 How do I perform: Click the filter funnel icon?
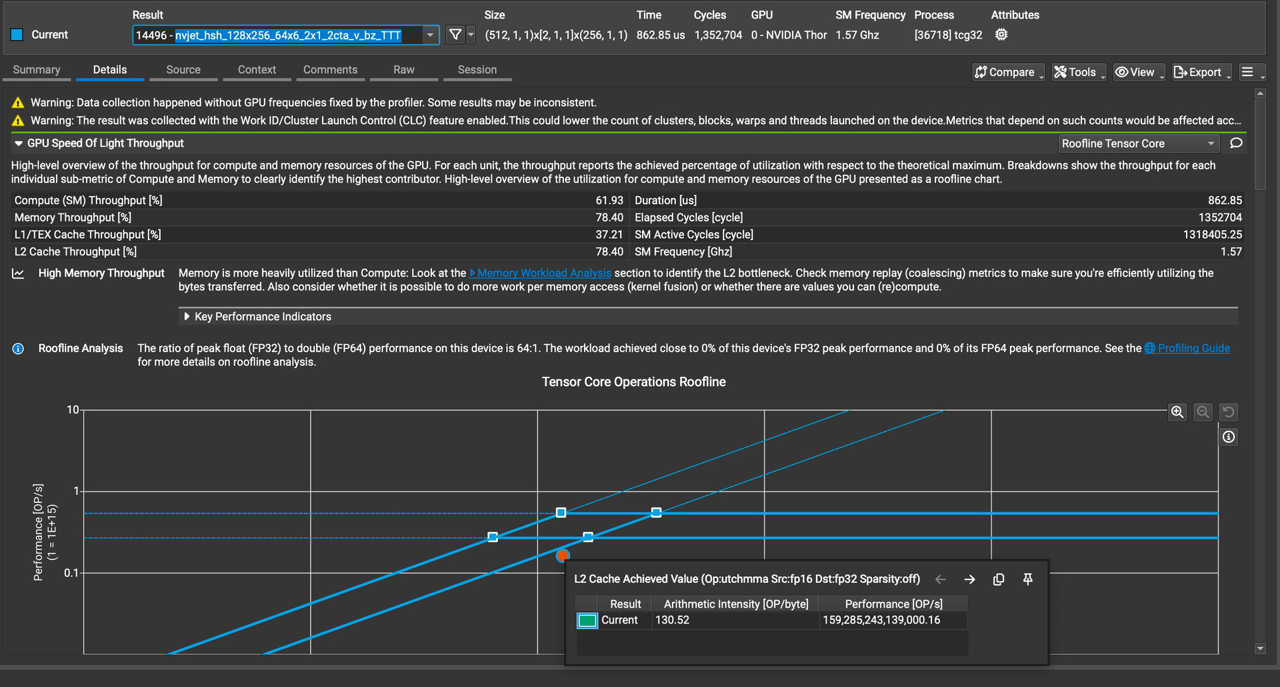(x=455, y=35)
